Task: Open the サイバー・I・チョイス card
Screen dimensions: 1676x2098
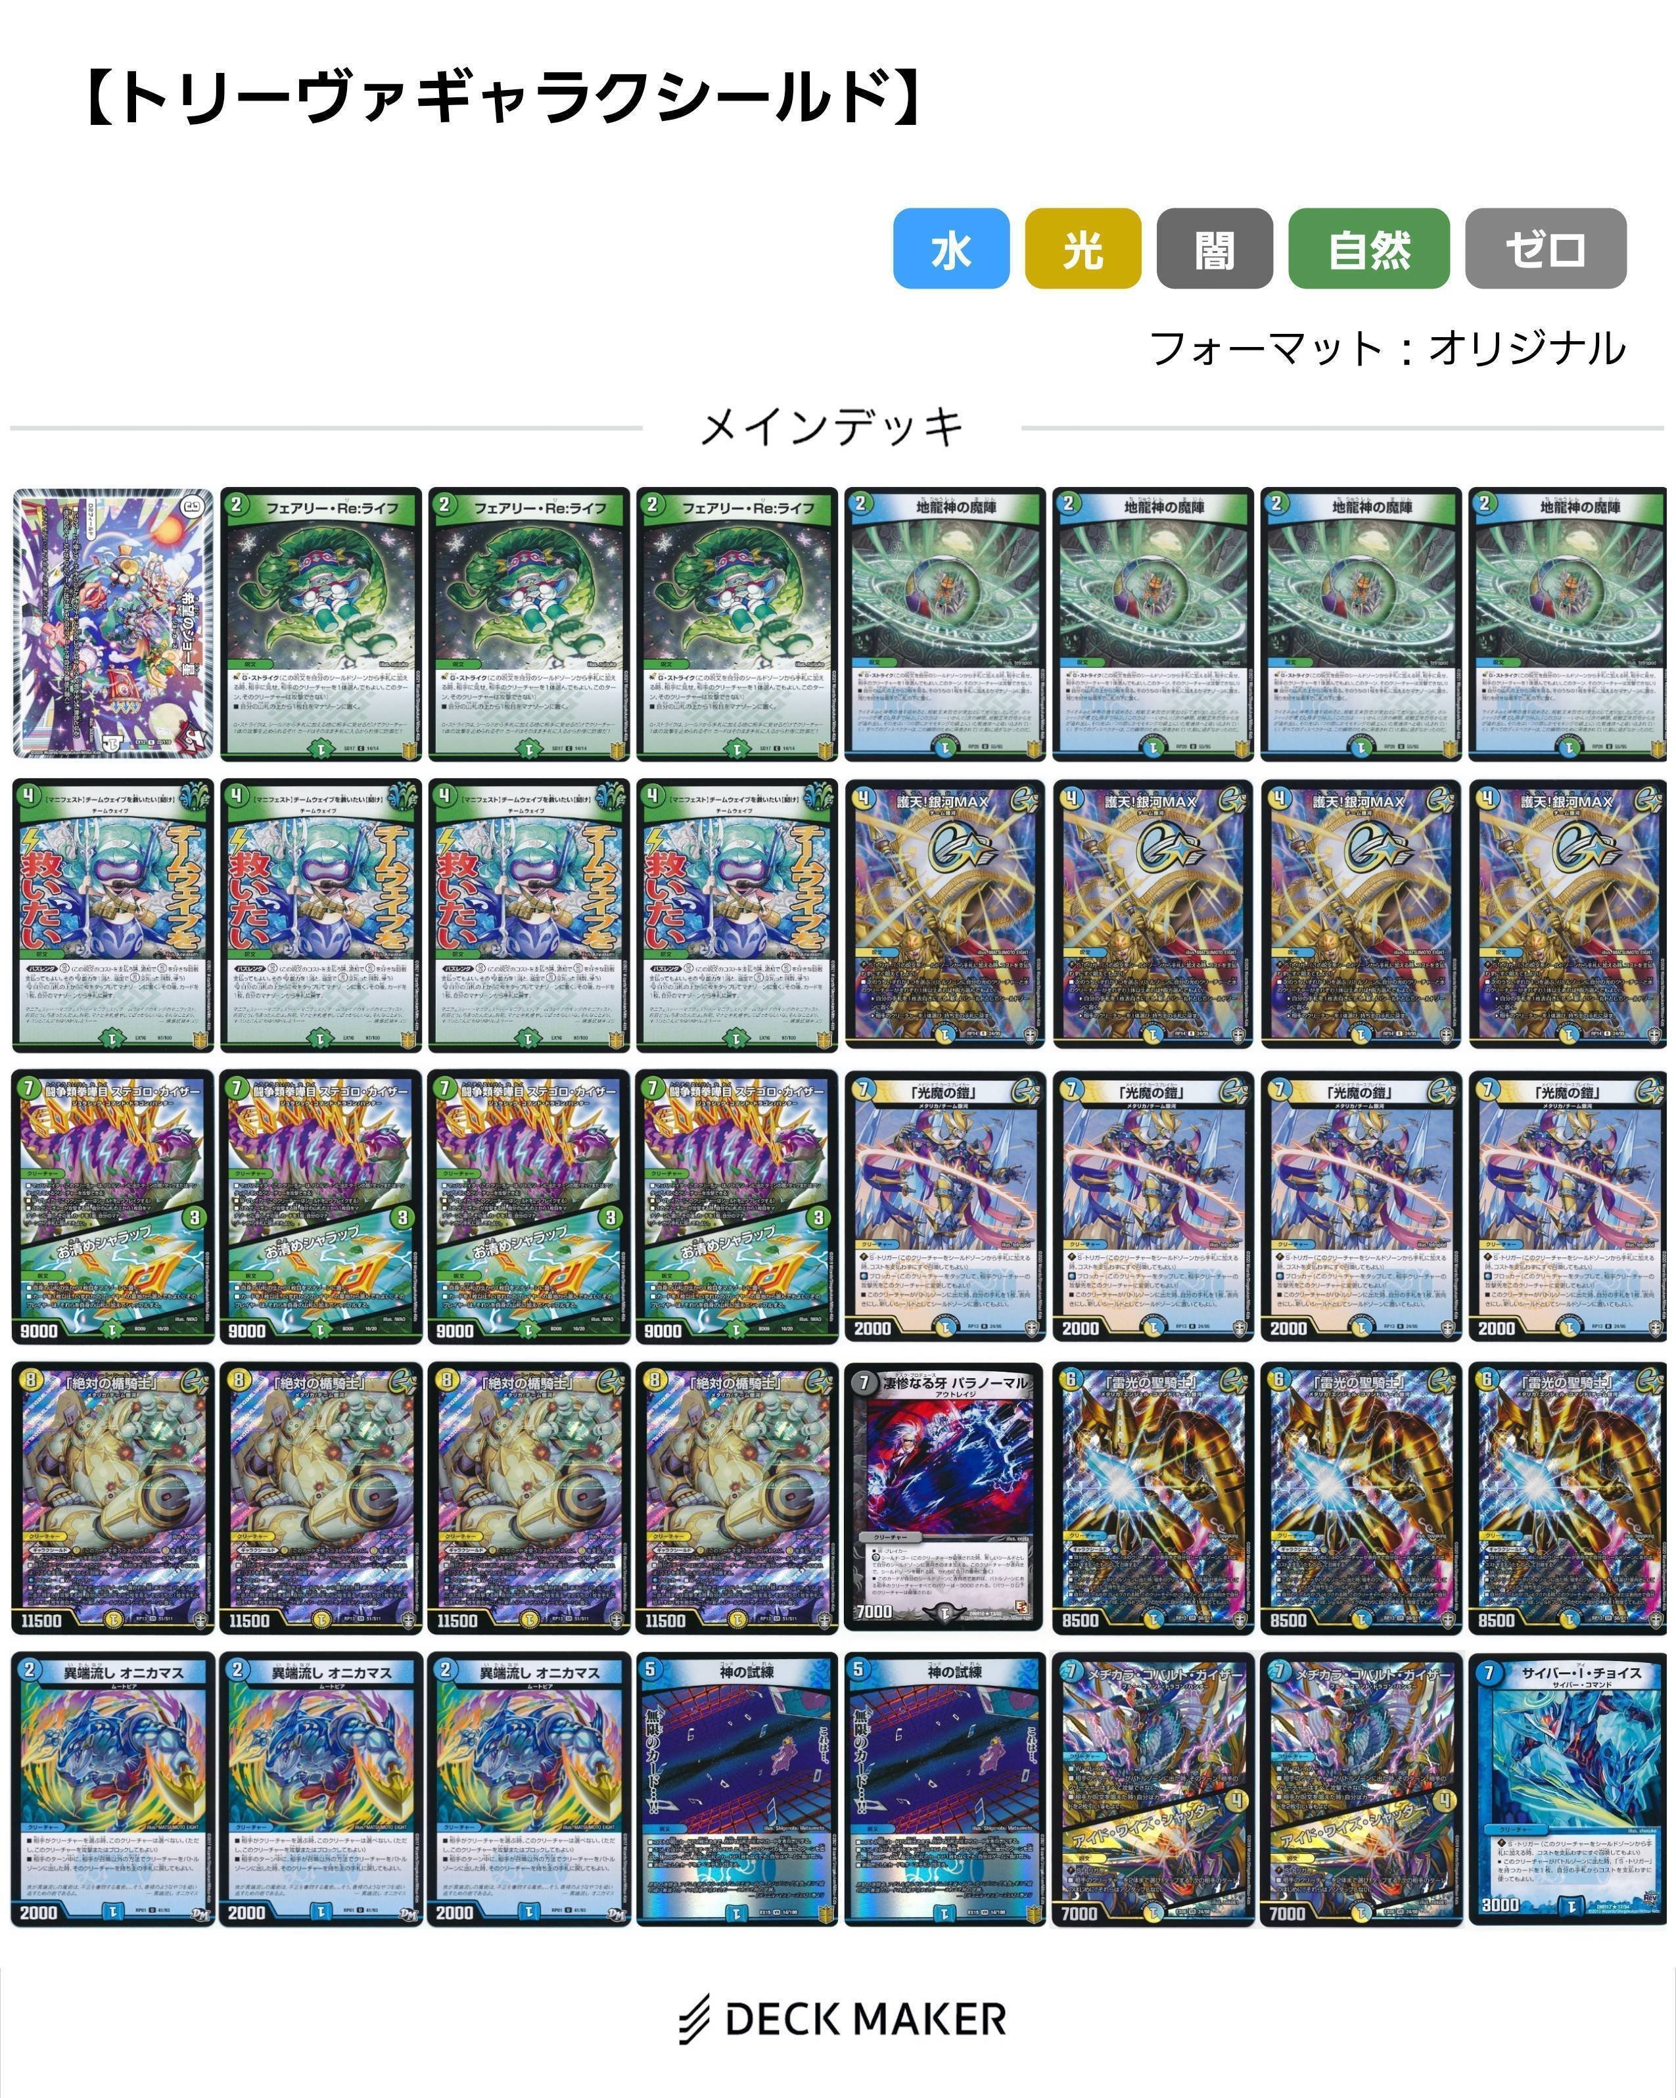Action: tap(1569, 1788)
